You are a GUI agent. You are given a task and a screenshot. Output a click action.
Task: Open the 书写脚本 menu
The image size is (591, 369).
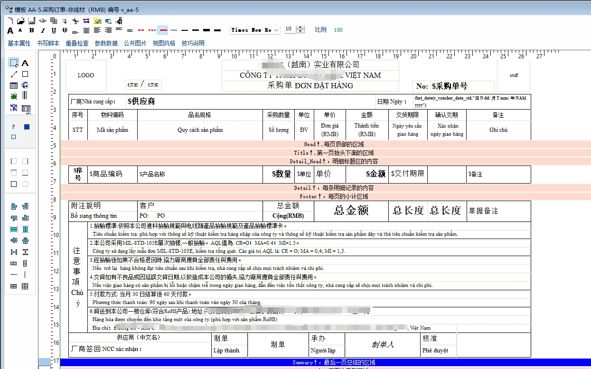(x=48, y=43)
